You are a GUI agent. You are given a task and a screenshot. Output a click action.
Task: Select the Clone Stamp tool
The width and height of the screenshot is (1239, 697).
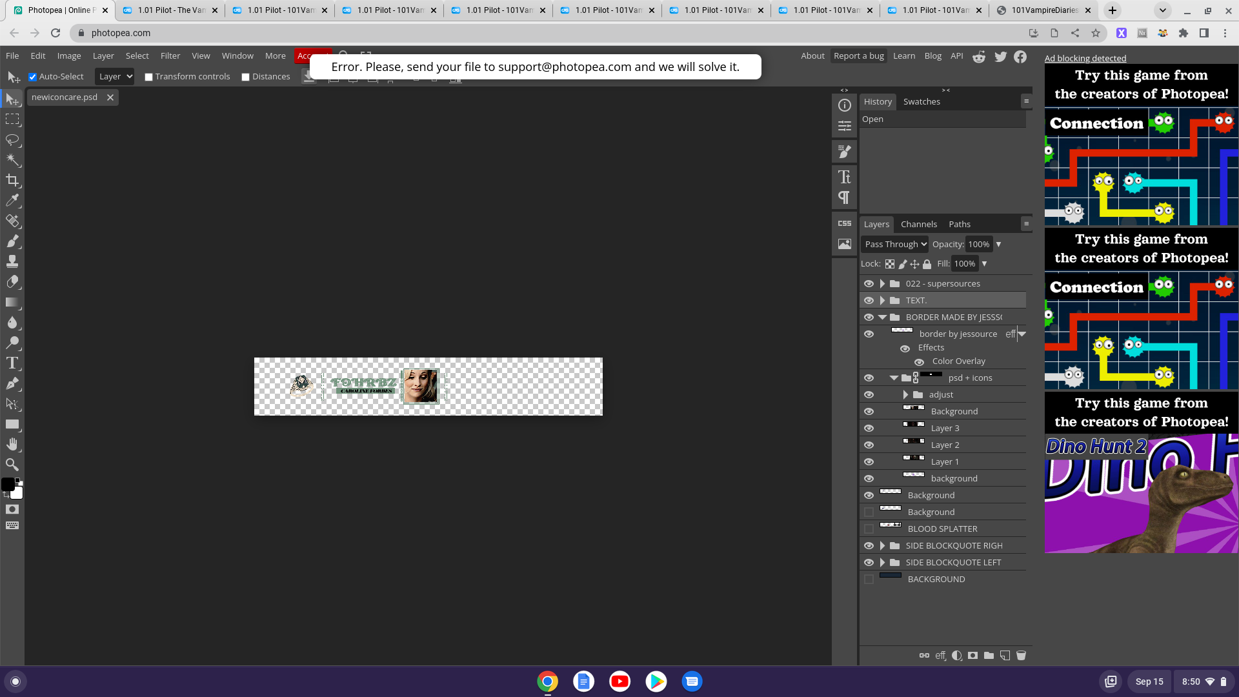13,261
